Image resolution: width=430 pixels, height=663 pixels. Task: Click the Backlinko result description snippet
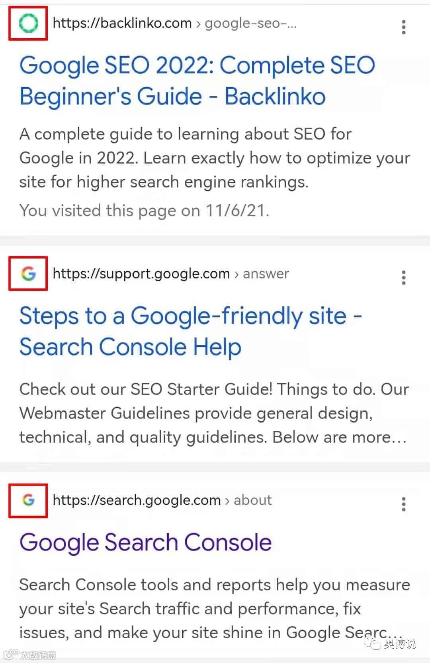[215, 158]
